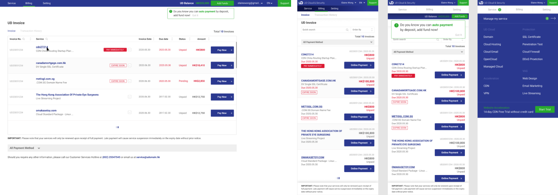558x195 pixels.
Task: Click row options icon for omakasetoy.com invoice
Action: 130,113
